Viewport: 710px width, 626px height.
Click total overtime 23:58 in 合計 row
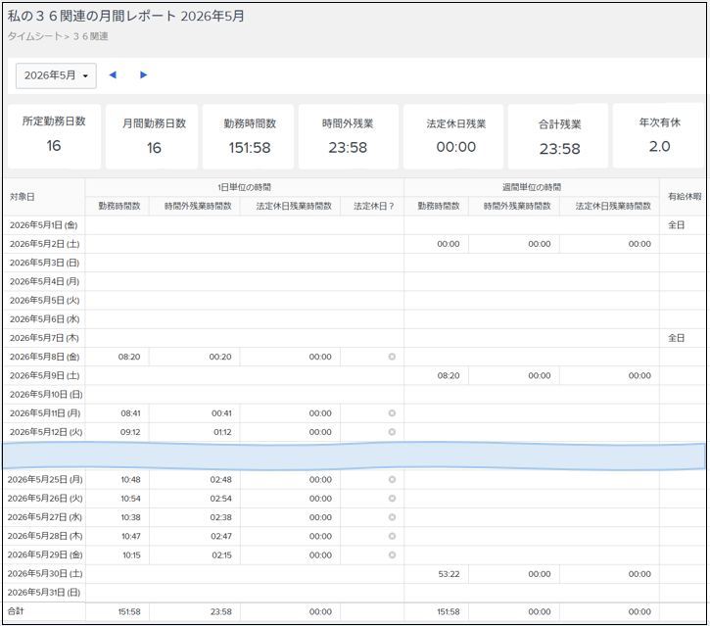tap(221, 611)
